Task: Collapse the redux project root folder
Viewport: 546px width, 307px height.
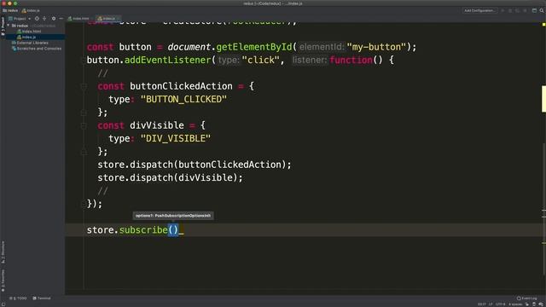Action: [9, 26]
